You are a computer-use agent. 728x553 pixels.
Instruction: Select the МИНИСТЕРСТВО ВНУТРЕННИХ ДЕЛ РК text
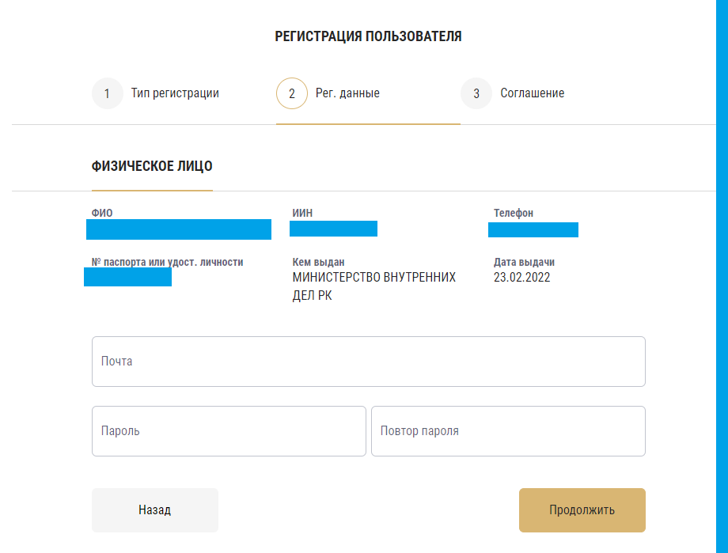(x=374, y=286)
